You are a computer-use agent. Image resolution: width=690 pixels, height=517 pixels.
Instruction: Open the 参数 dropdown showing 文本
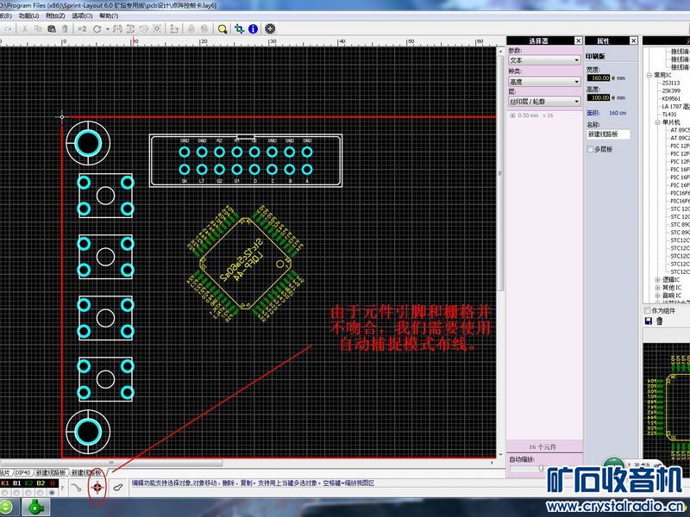tap(544, 60)
